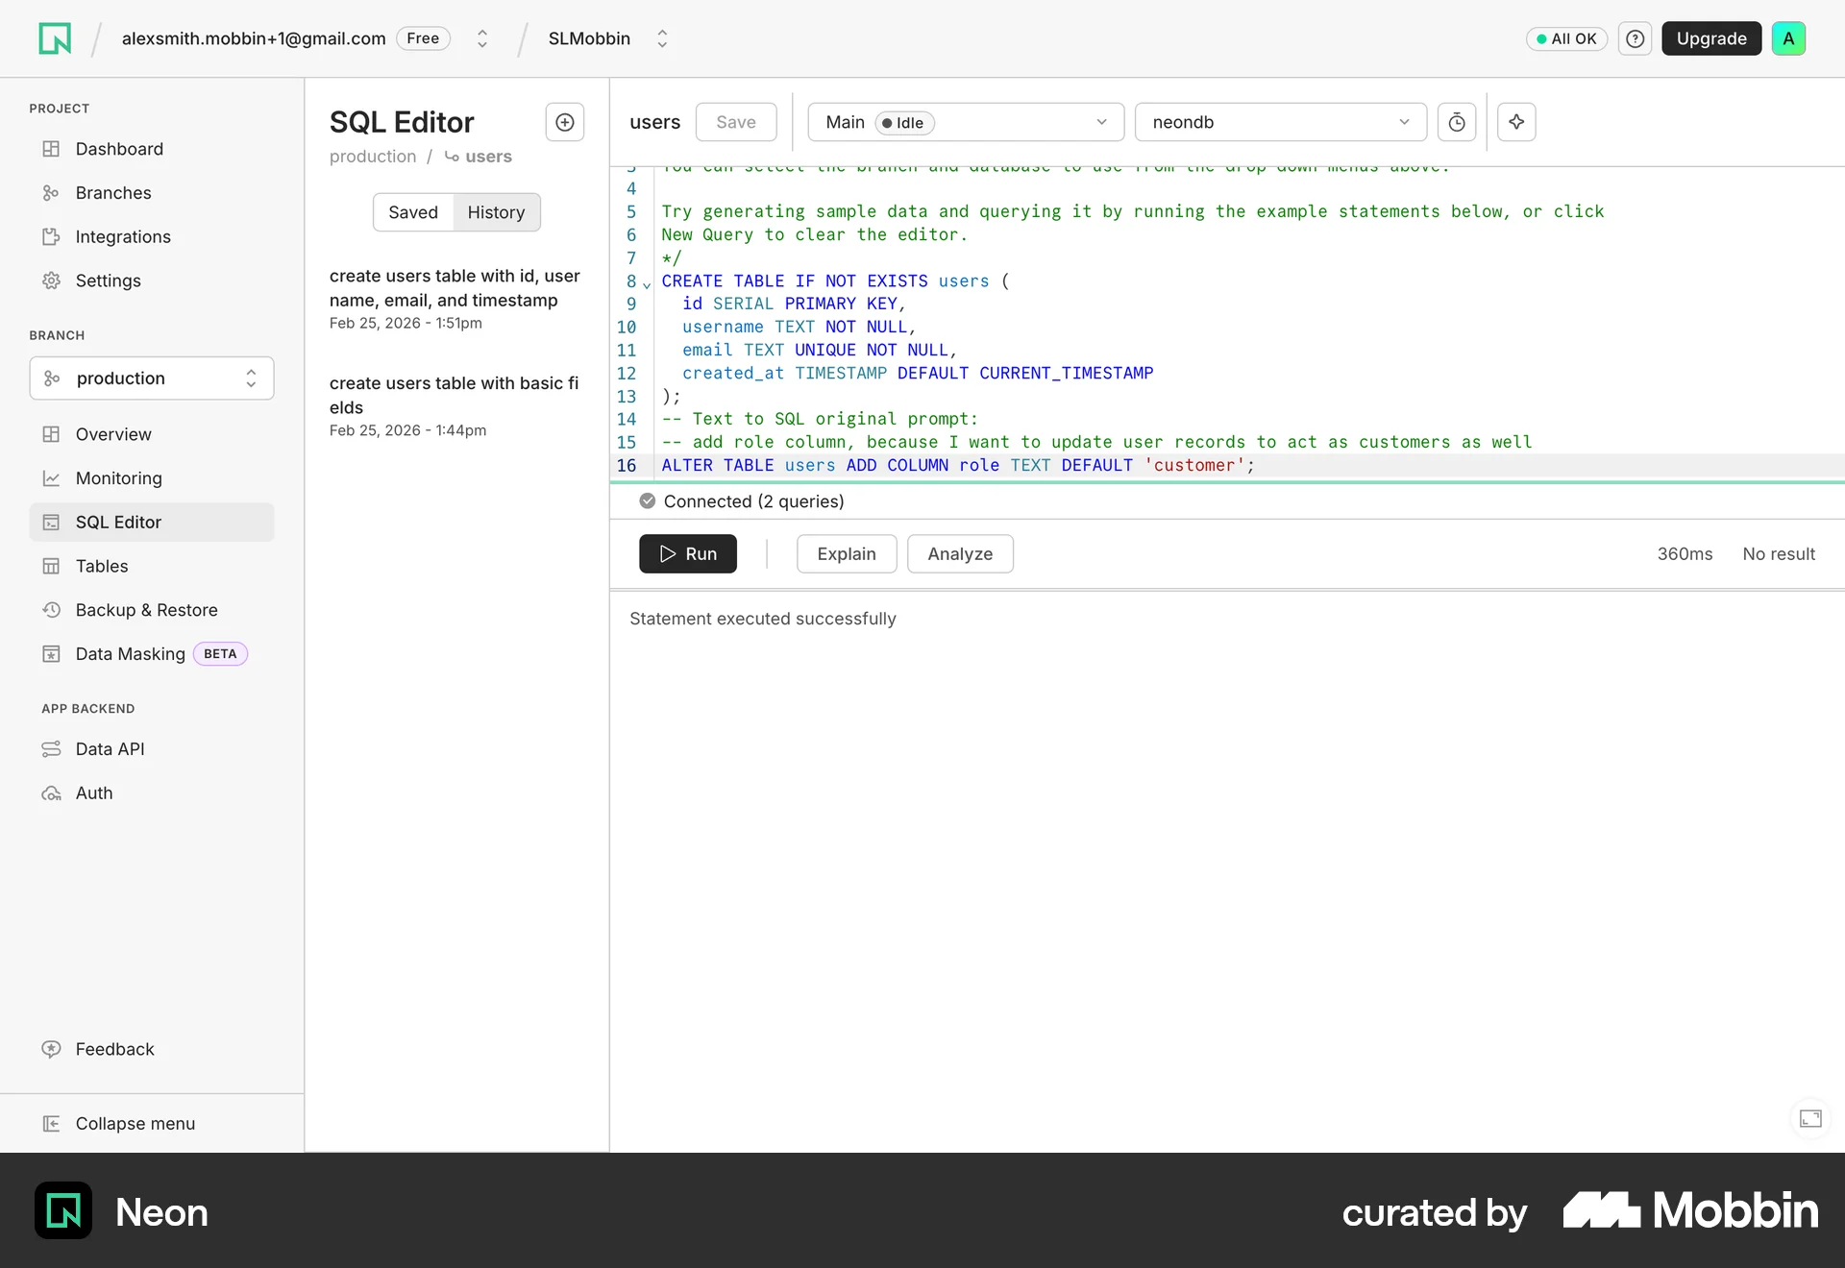Open the neondb database dropdown
Image resolution: width=1845 pixels, height=1268 pixels.
point(1280,122)
